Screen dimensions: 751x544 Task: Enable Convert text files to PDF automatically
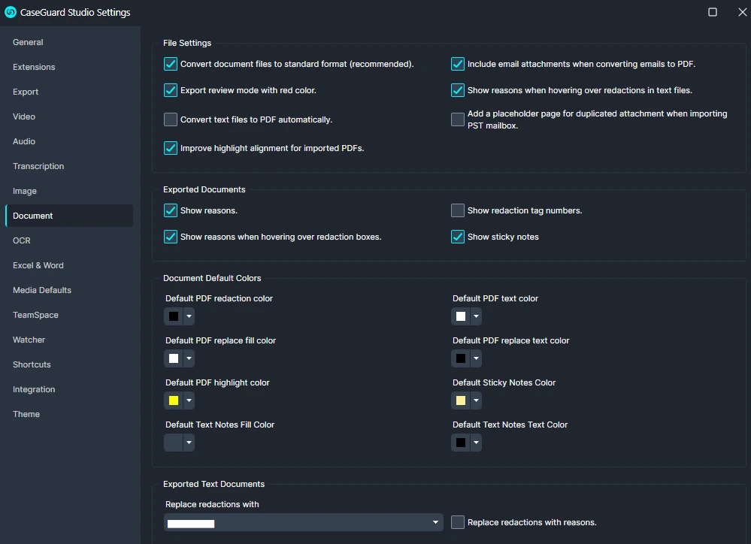click(x=171, y=119)
